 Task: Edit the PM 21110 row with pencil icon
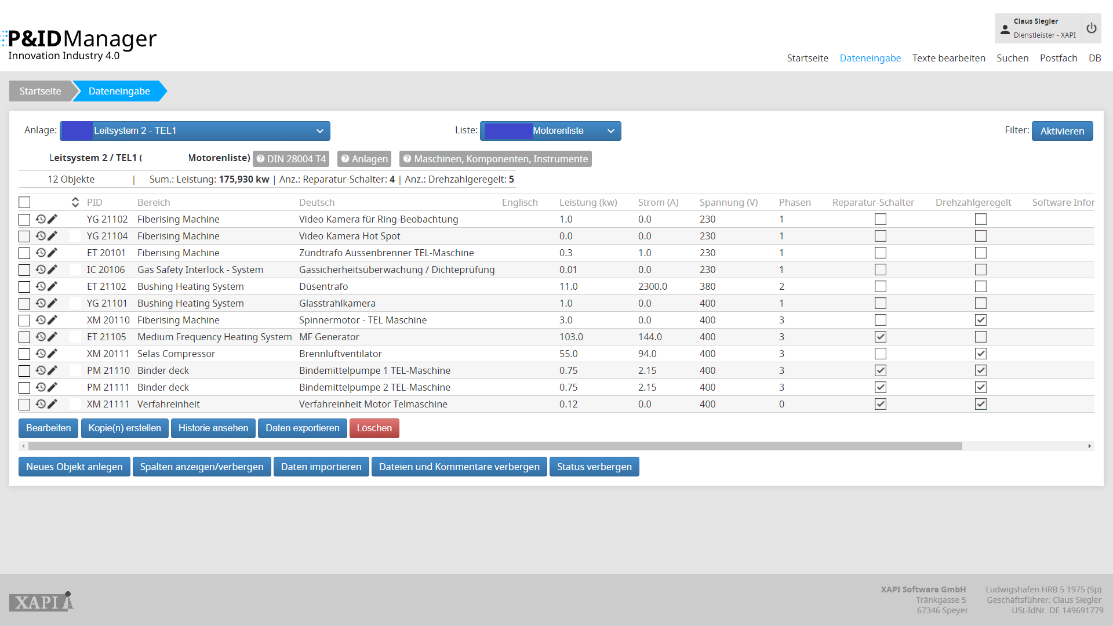[53, 370]
